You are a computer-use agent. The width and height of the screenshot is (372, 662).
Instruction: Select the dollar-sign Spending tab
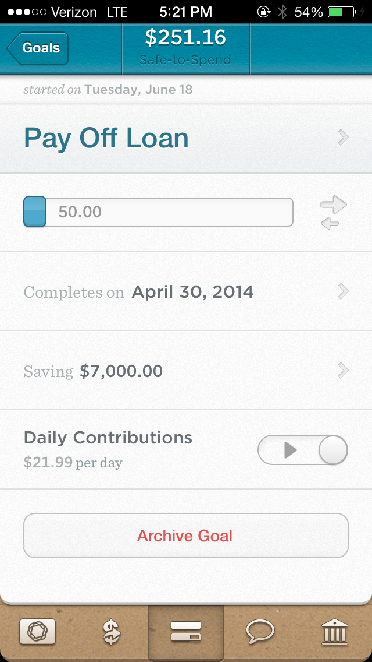tap(112, 633)
